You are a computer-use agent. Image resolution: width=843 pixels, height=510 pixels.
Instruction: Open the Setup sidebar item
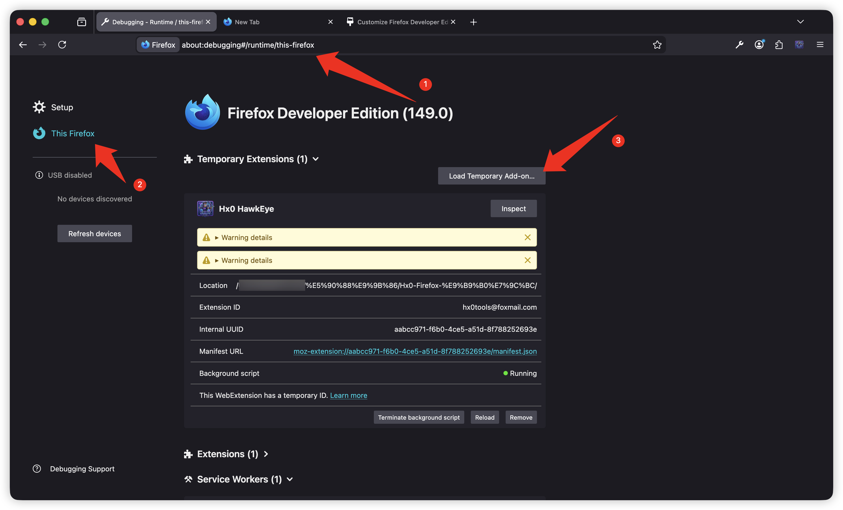pos(62,107)
